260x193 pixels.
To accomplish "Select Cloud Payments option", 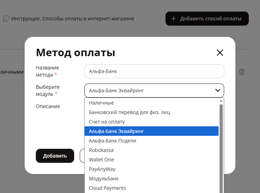I will [151, 188].
